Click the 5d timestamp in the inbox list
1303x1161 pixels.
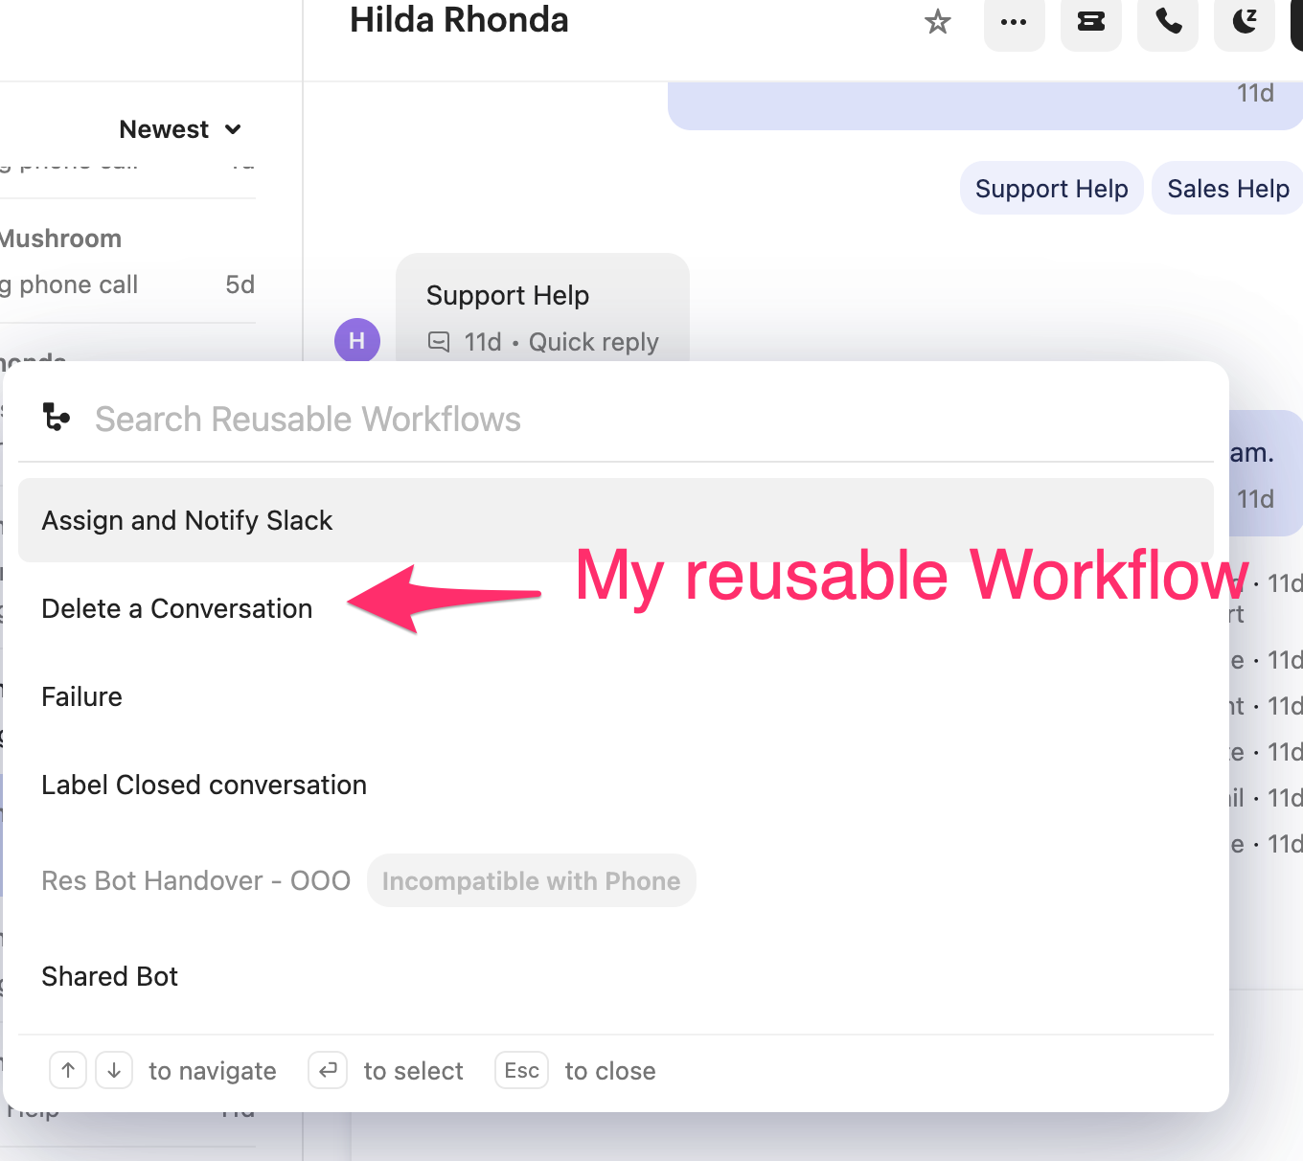coord(240,285)
